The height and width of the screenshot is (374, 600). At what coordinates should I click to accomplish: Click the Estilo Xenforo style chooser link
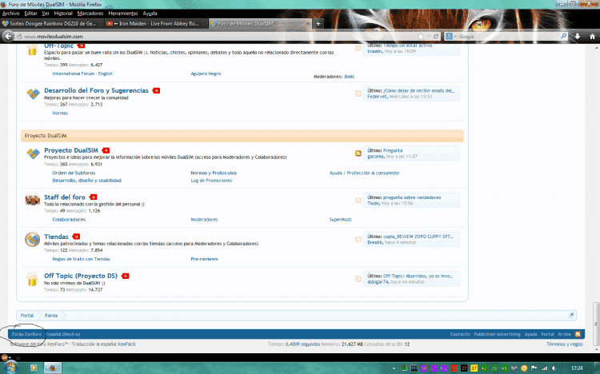tap(26, 334)
